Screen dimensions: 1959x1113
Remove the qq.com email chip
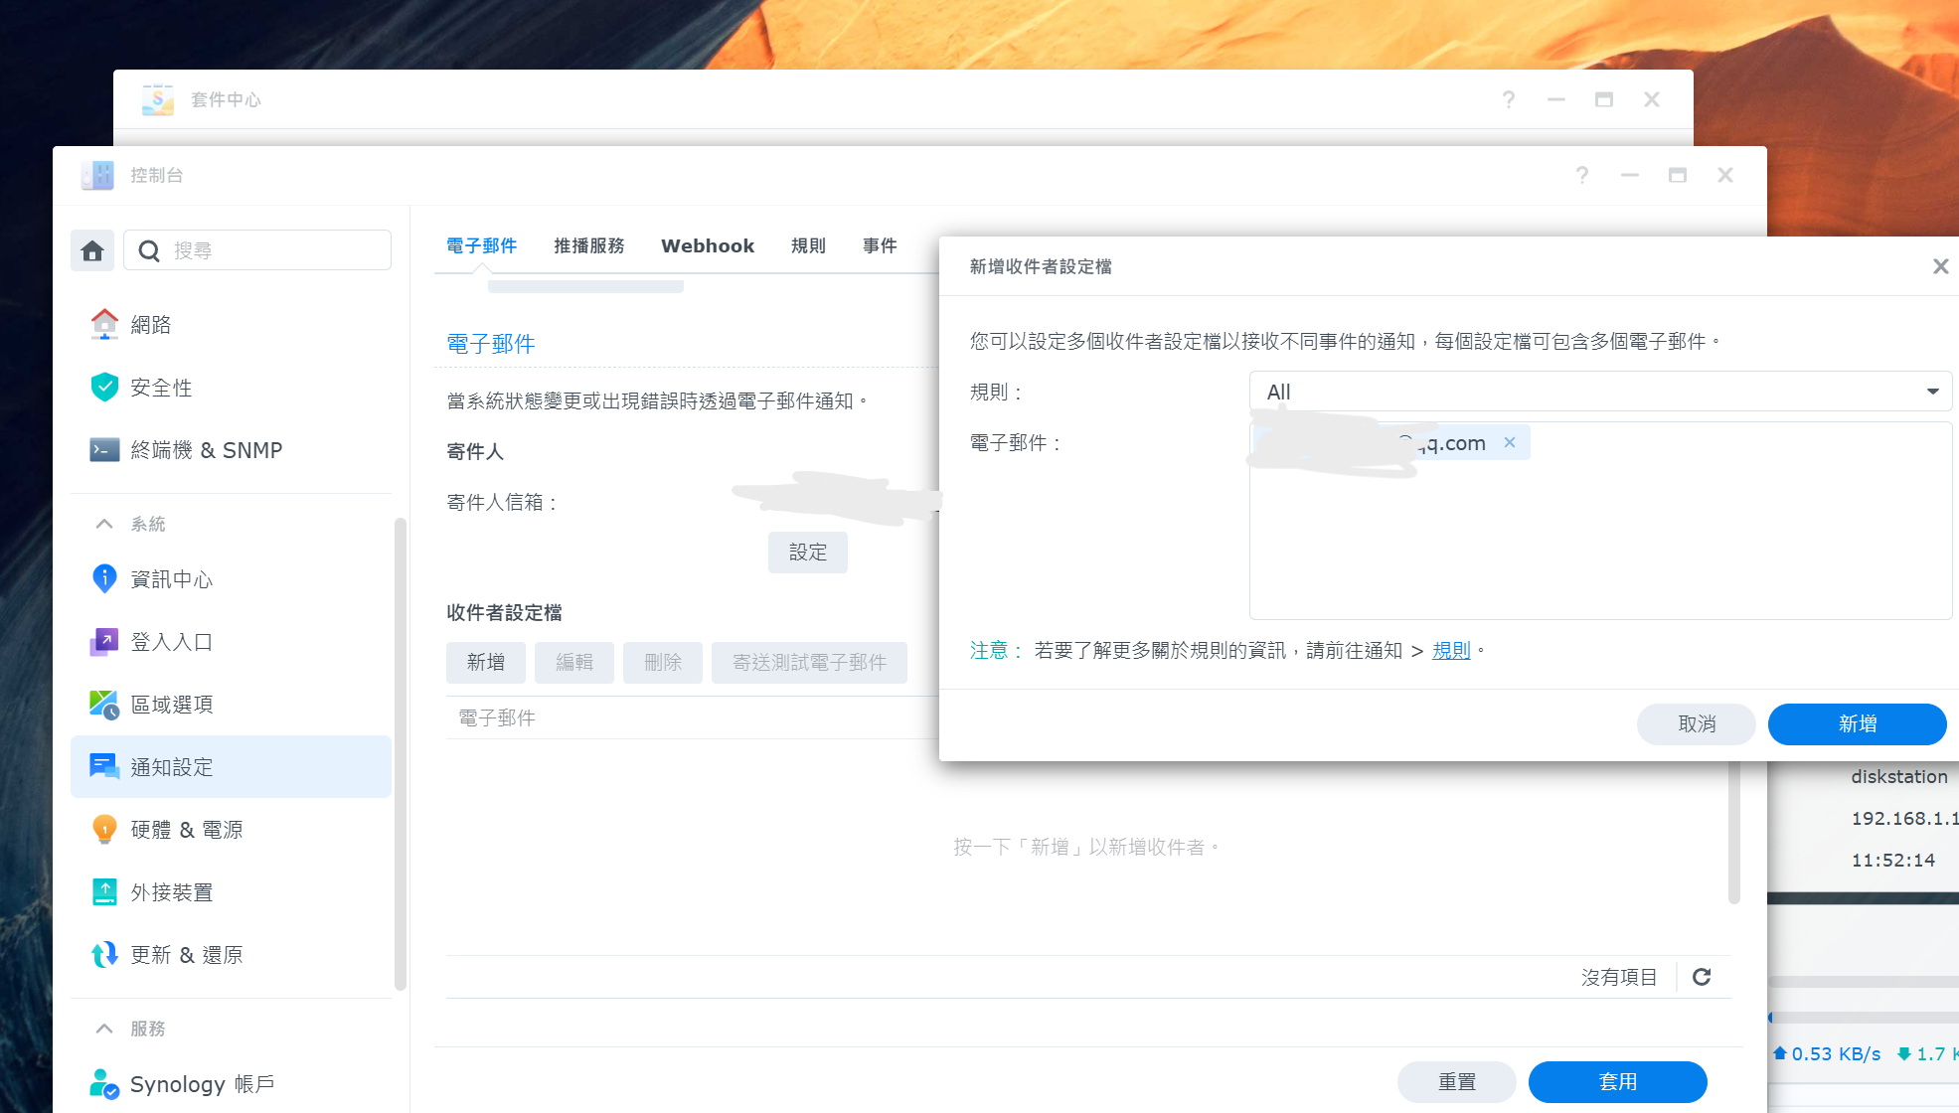click(x=1510, y=442)
